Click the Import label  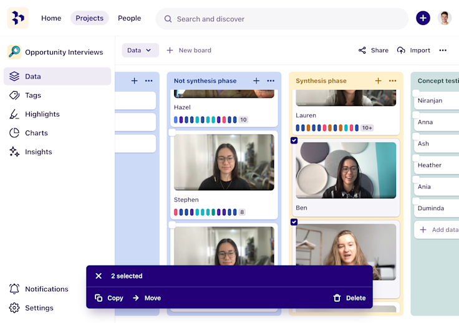pos(420,51)
